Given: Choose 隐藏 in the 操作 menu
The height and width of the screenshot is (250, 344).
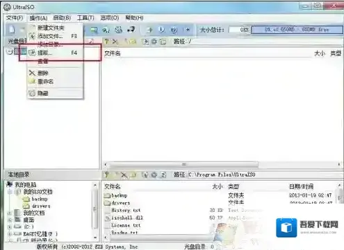Looking at the screenshot, I should click(x=55, y=93).
